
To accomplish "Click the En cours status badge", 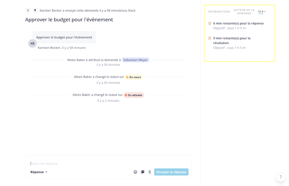I will click(x=134, y=77).
